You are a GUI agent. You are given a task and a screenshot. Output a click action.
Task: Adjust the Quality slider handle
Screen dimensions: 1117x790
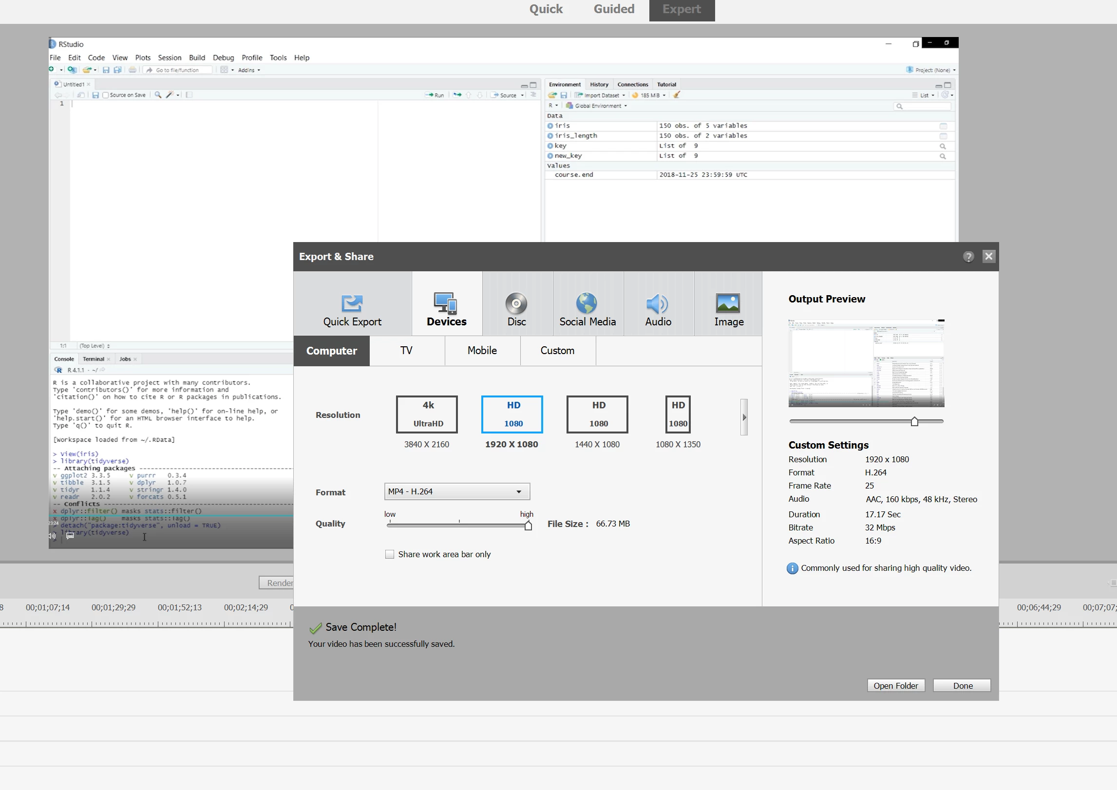528,526
